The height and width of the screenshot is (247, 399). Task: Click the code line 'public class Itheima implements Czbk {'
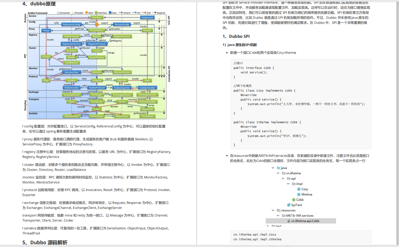pyautogui.click(x=267, y=122)
